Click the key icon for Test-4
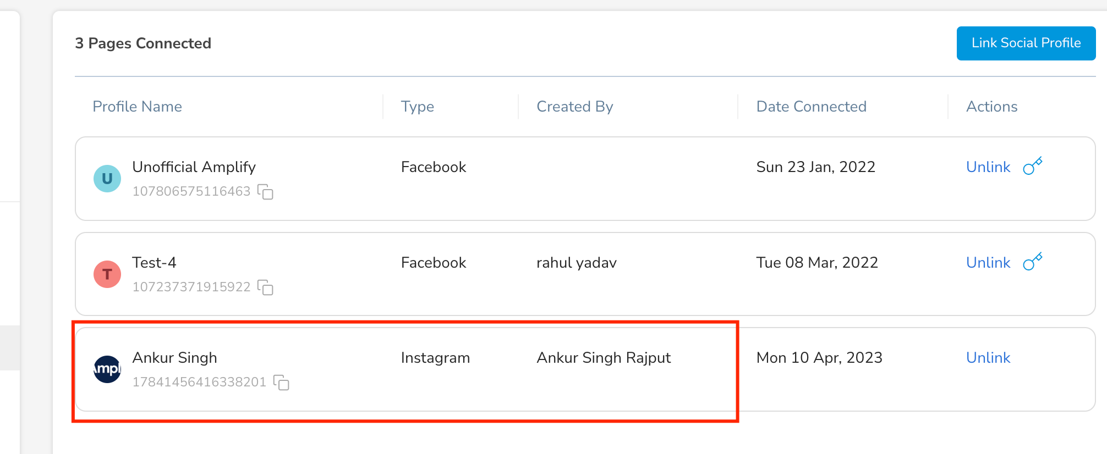The height and width of the screenshot is (454, 1107). [1033, 262]
